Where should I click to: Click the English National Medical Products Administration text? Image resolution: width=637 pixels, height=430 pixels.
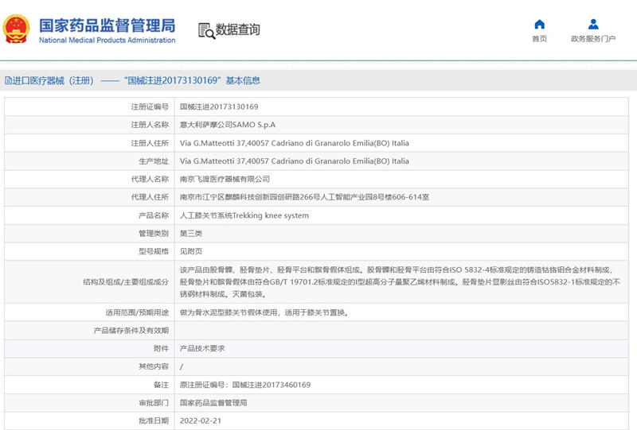tap(107, 41)
